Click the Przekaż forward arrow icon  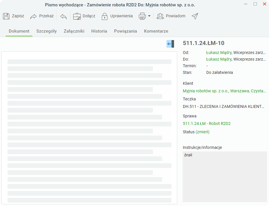coord(34,16)
